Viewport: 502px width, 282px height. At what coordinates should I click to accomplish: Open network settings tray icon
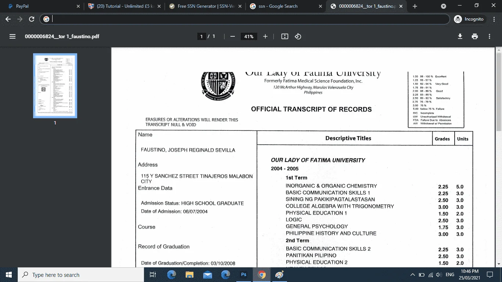pyautogui.click(x=430, y=275)
